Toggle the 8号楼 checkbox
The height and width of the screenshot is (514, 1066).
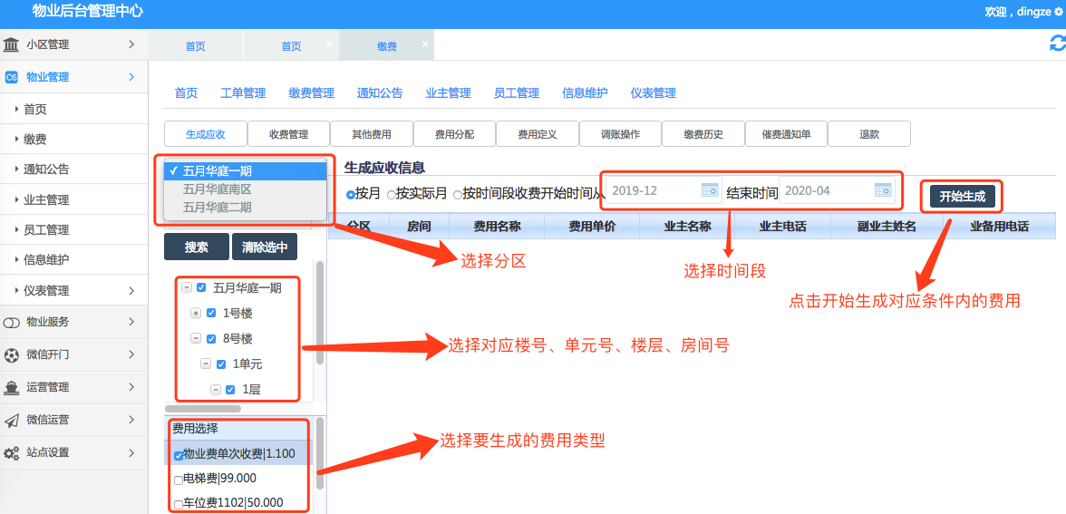tap(210, 339)
